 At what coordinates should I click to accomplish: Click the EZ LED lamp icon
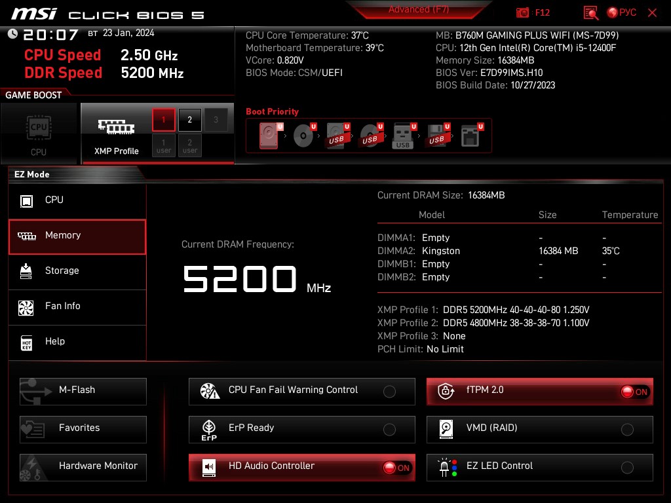(447, 468)
